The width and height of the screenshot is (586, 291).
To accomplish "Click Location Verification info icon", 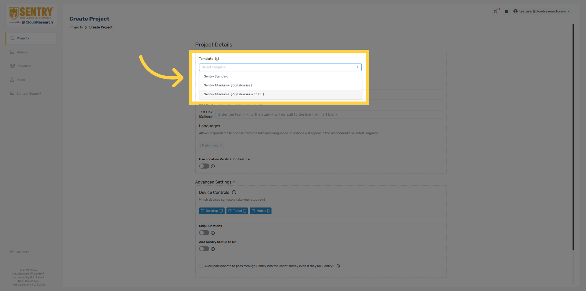I will tap(213, 166).
